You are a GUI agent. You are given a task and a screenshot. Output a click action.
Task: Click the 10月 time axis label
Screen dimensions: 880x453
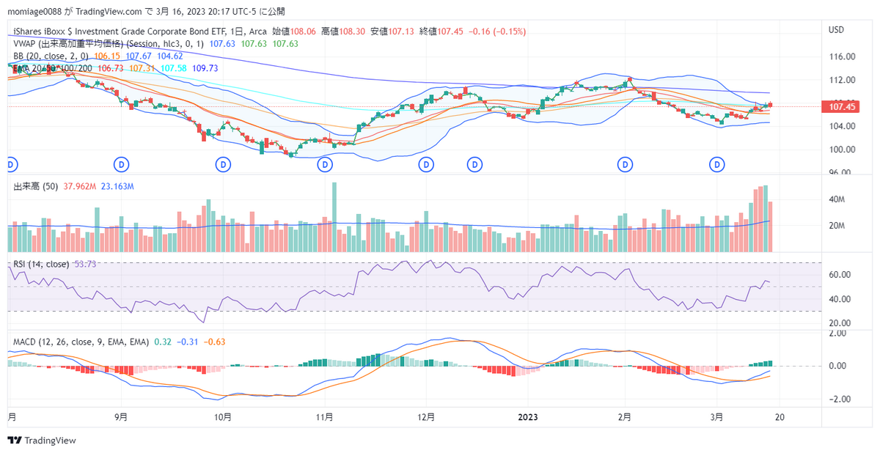[x=223, y=417]
